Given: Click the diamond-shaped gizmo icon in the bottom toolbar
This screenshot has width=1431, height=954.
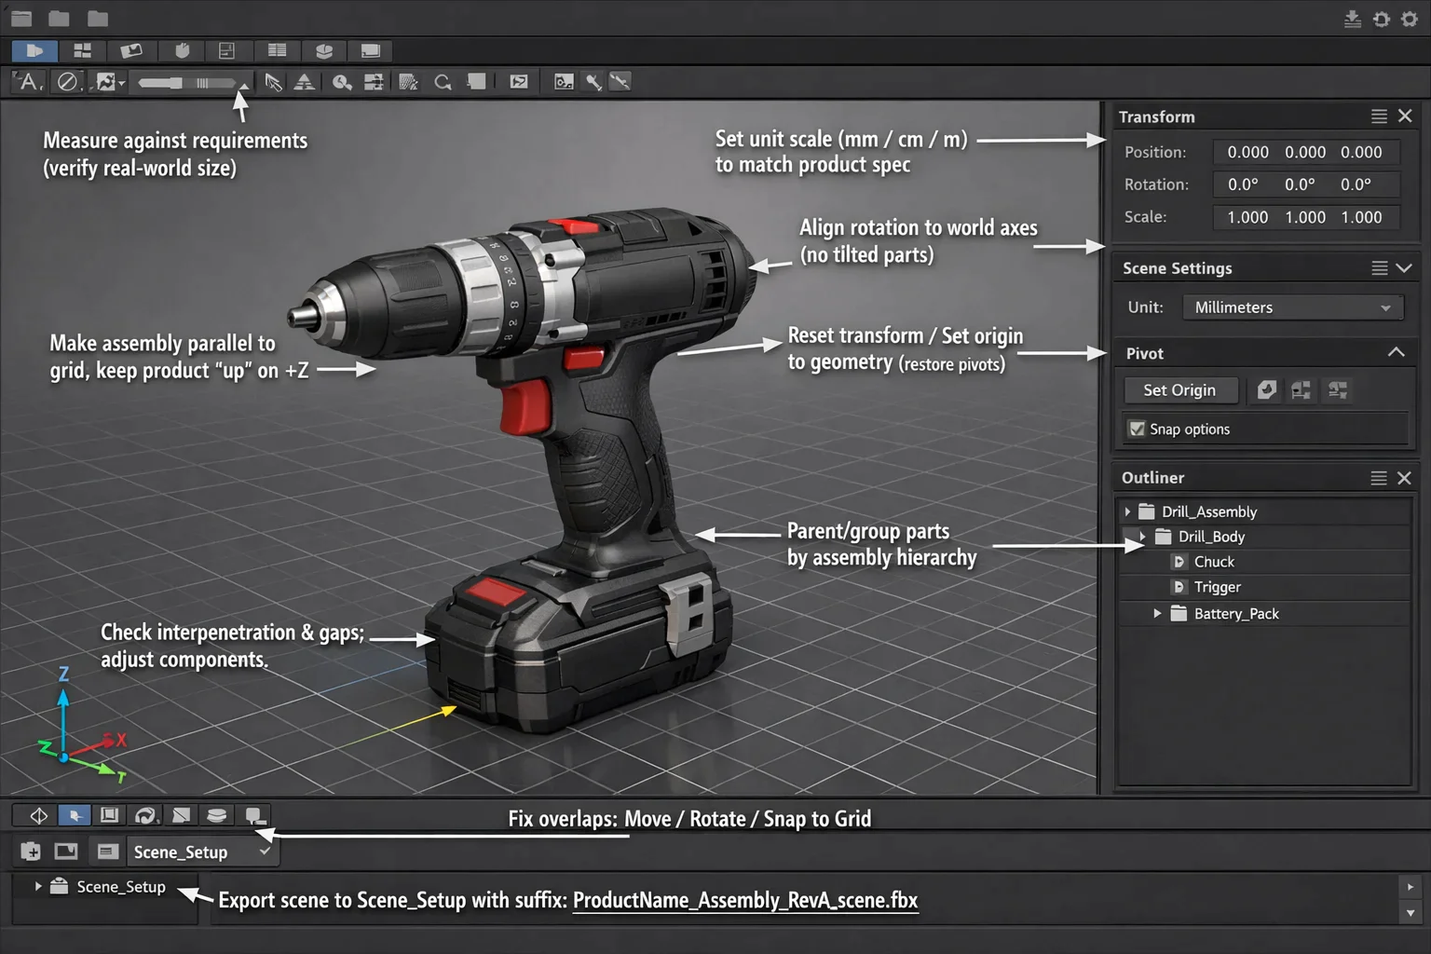Looking at the screenshot, I should (36, 814).
